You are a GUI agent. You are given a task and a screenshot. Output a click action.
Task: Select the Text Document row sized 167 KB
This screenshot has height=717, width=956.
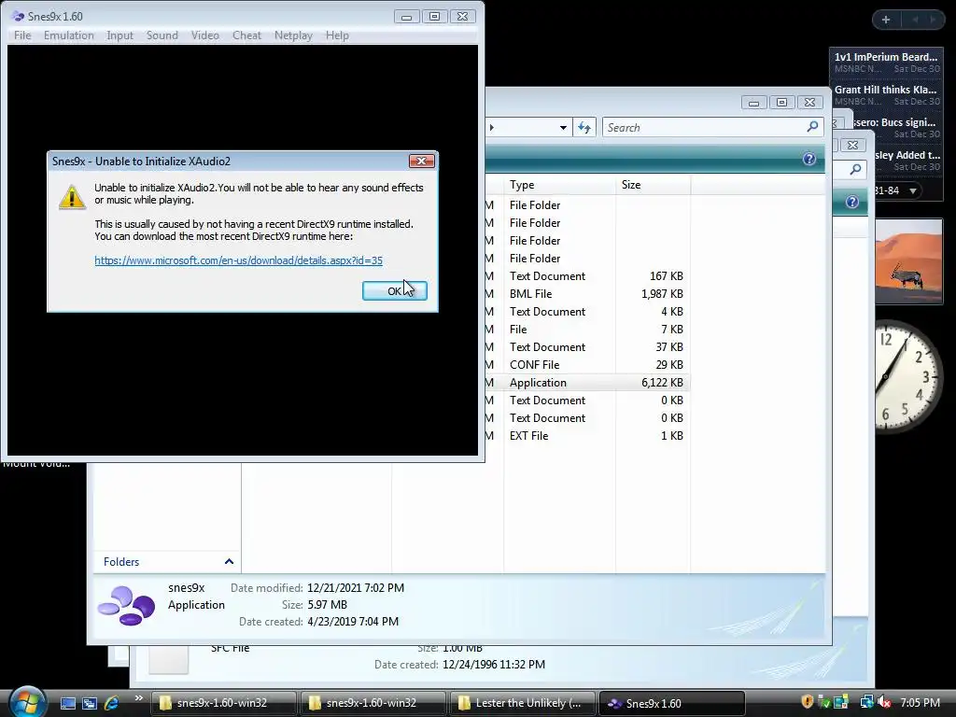(588, 276)
